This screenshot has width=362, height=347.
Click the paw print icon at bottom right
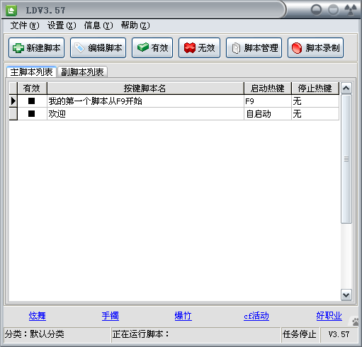click(x=355, y=322)
